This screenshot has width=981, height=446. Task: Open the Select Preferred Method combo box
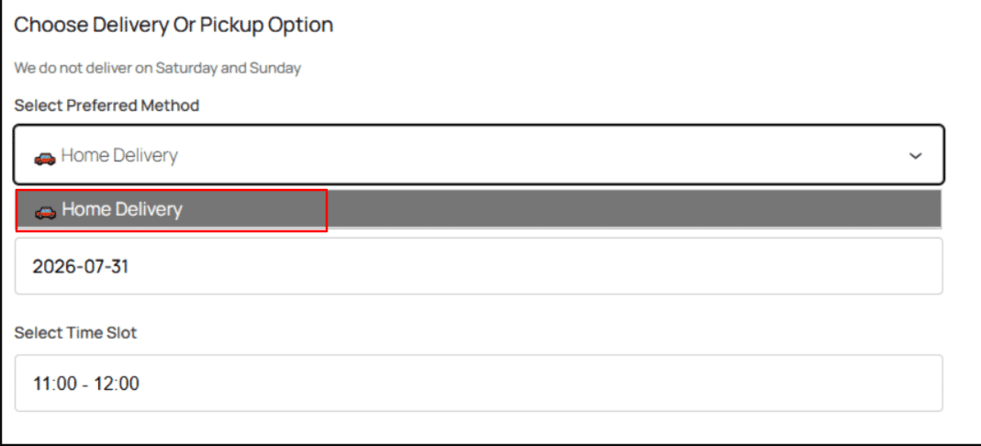(479, 155)
